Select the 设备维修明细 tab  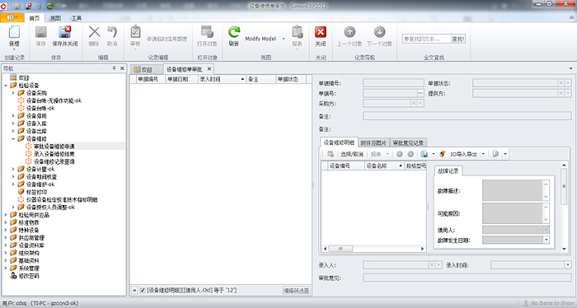coord(339,142)
